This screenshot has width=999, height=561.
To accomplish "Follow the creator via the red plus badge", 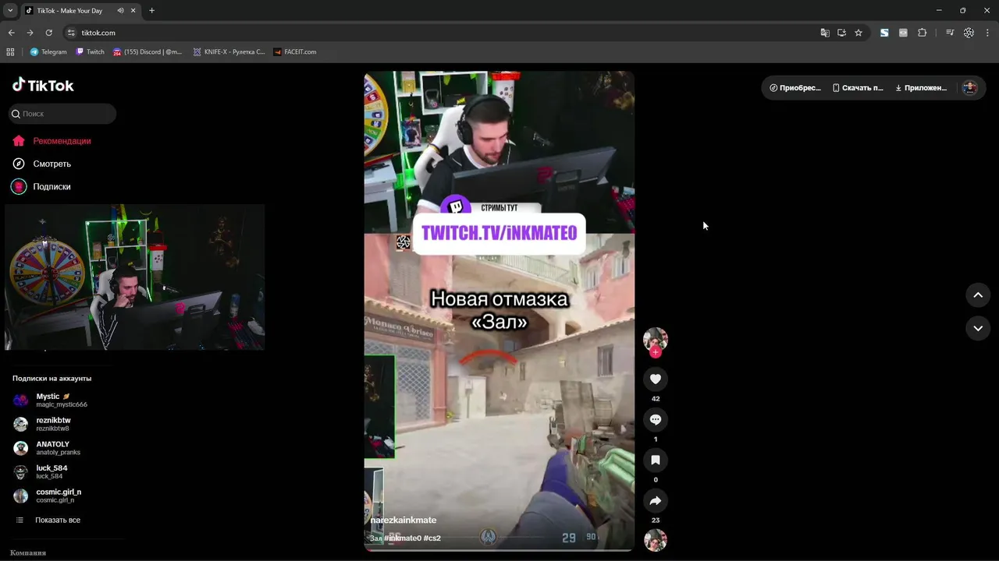I will [x=656, y=352].
